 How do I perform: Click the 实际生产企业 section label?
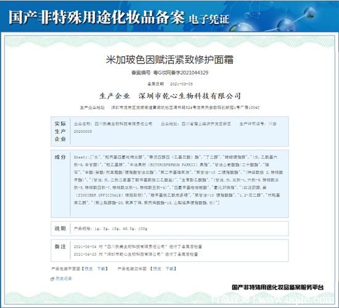[x=60, y=131]
